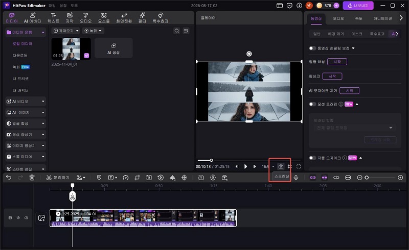Click the microphone voice-over icon
Image resolution: width=409 pixels, height=250 pixels.
pyautogui.click(x=296, y=178)
